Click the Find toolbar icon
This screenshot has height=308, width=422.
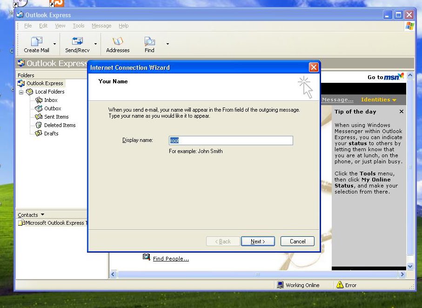[x=149, y=41]
